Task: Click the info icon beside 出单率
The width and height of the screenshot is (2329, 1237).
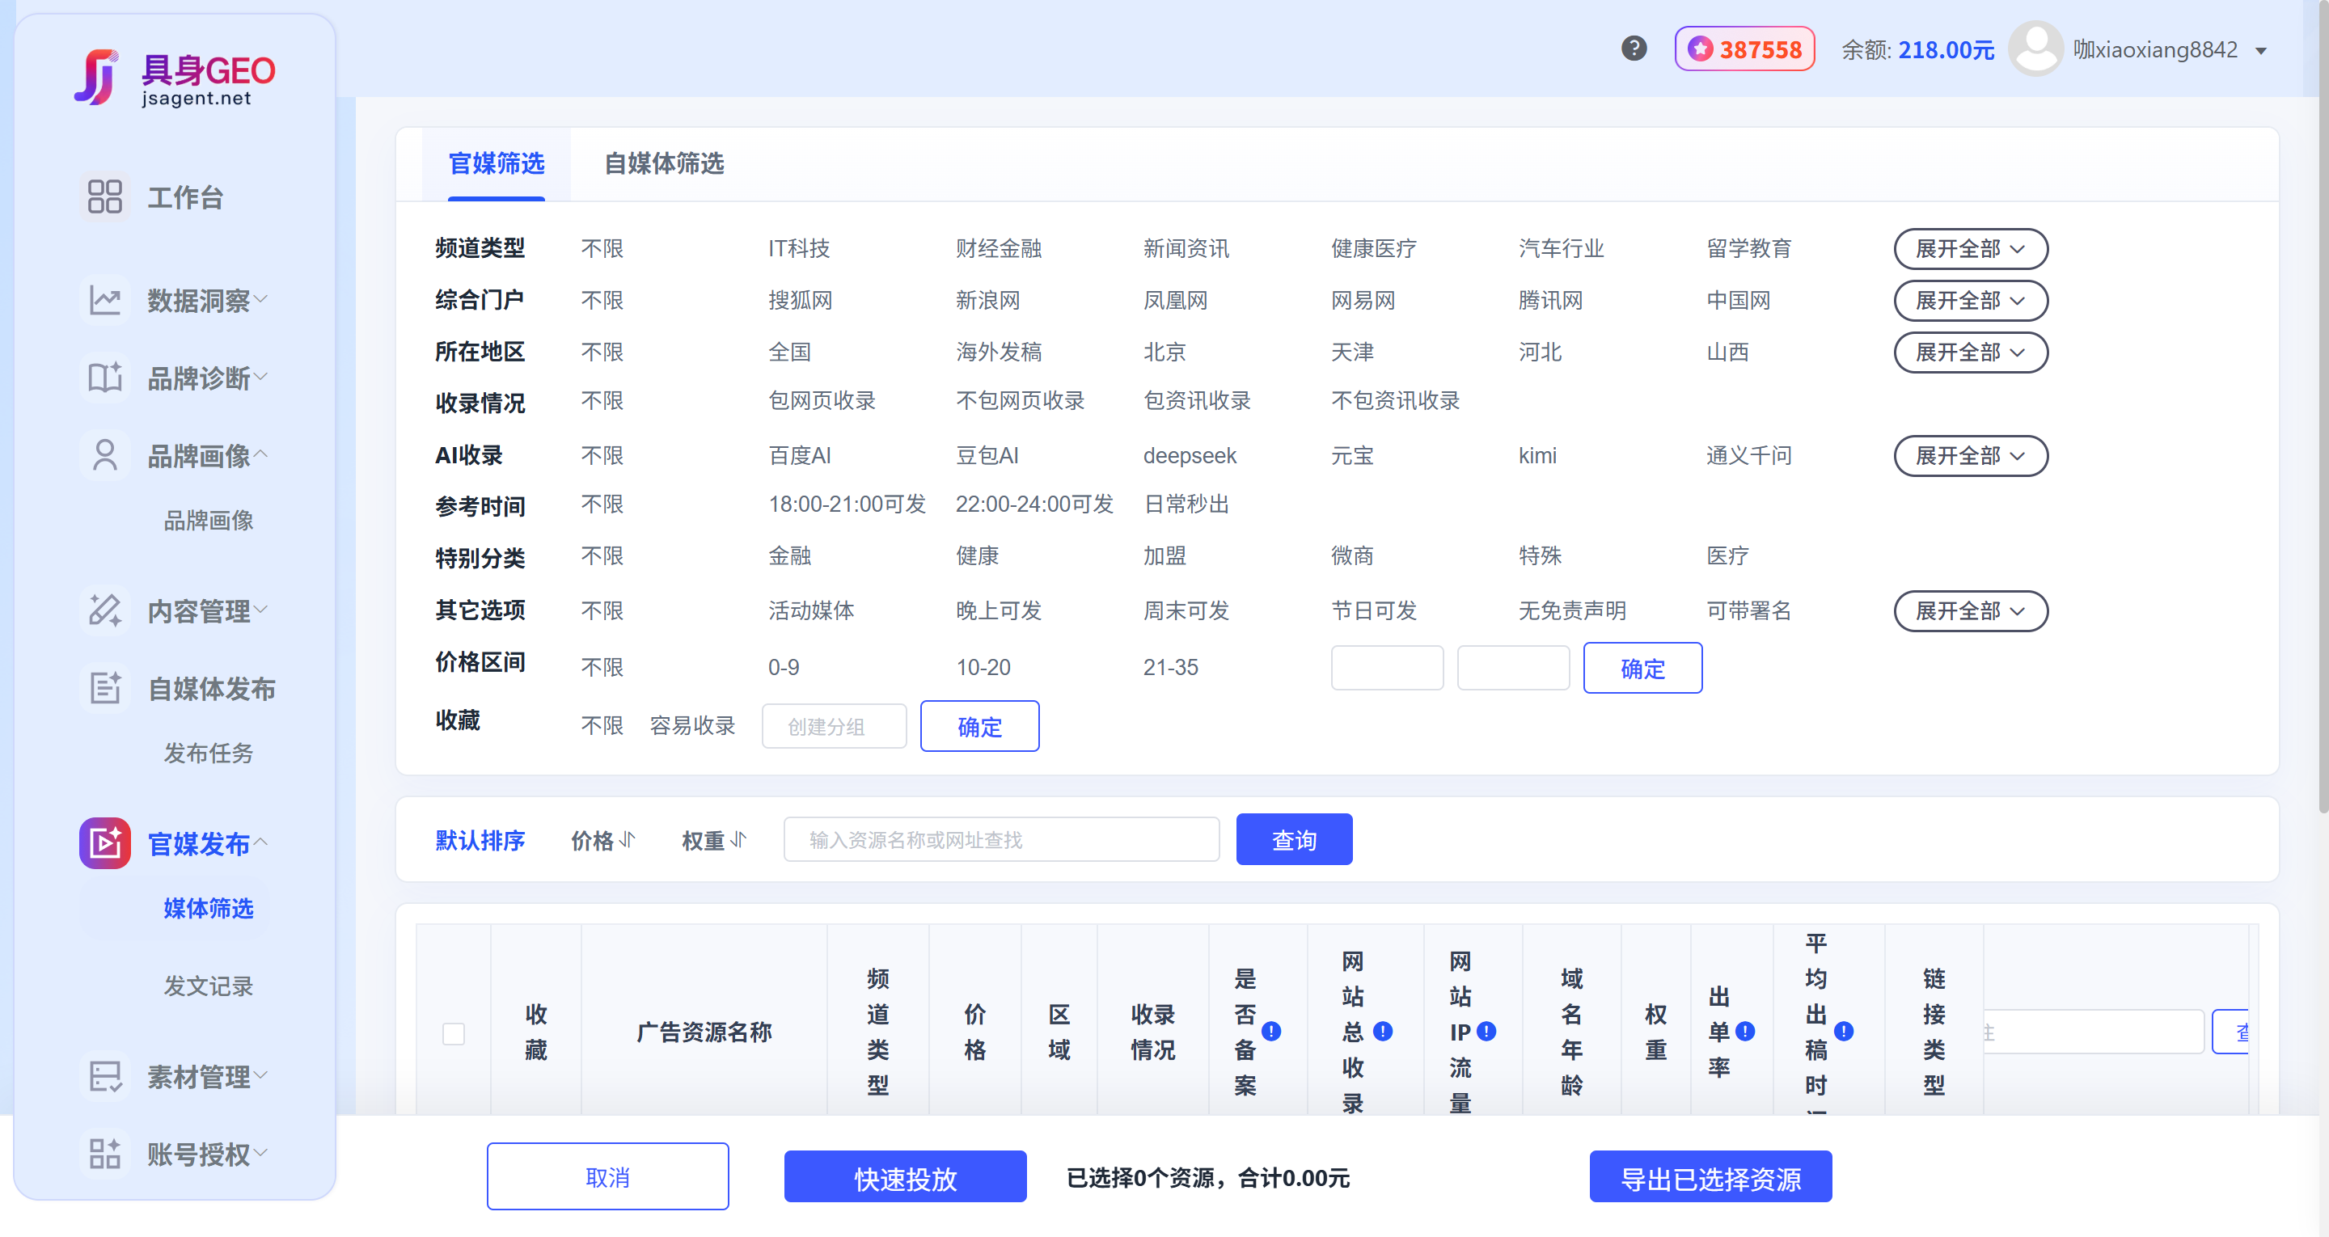Action: (1745, 1031)
